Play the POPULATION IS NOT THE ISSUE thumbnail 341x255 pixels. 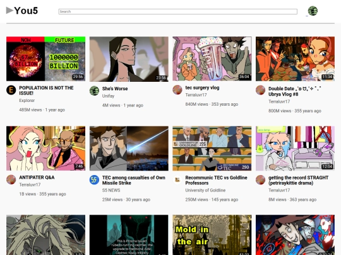pyautogui.click(x=45, y=59)
